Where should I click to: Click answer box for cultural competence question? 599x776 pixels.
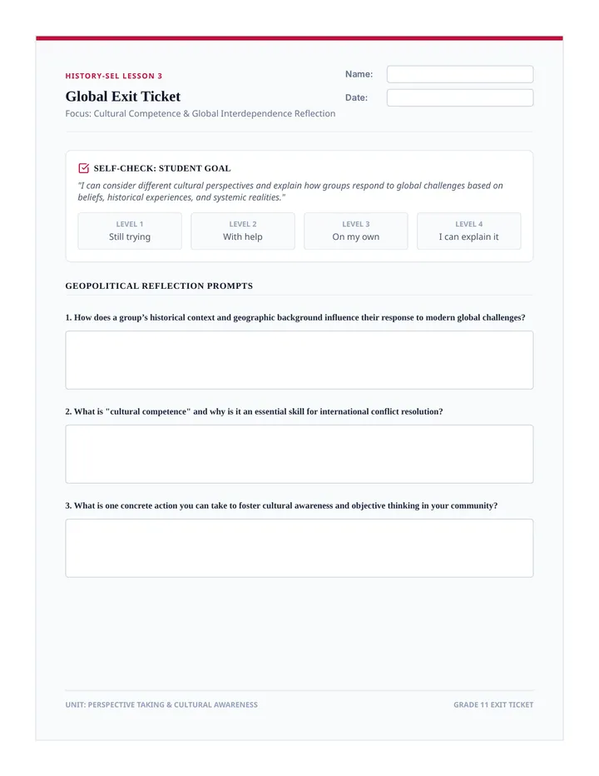coord(299,454)
